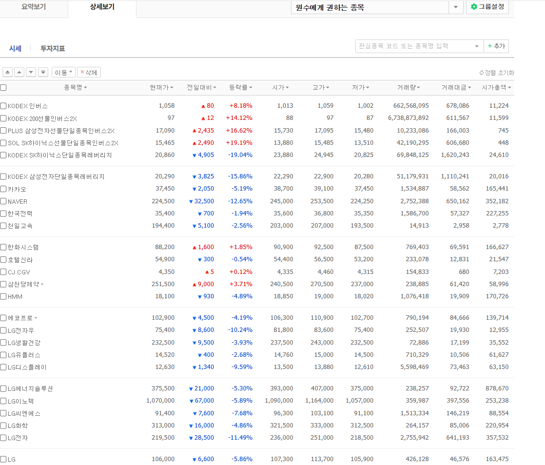Screen dimensions: 545x465
Task: Check the KODEX 인버스 row checkbox
Action: (3, 106)
